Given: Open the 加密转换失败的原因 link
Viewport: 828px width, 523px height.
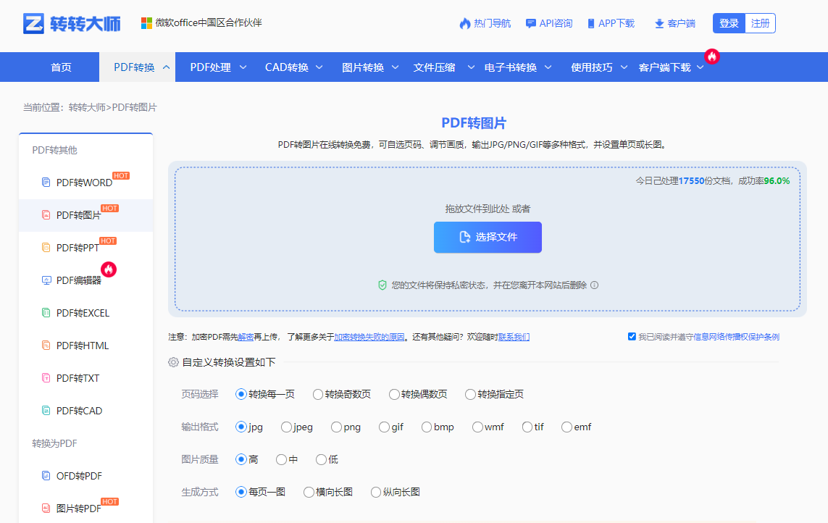Looking at the screenshot, I should click(369, 337).
